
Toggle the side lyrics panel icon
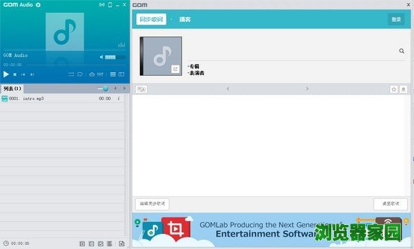point(121,74)
